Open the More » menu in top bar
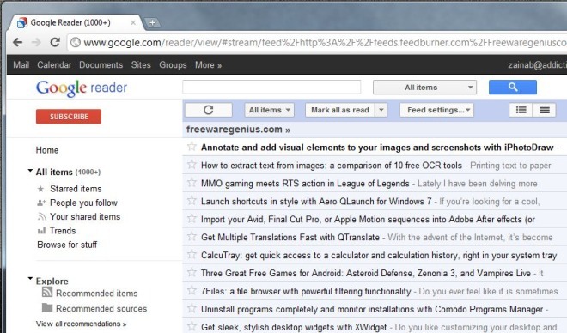This screenshot has height=333, width=567. 208,65
